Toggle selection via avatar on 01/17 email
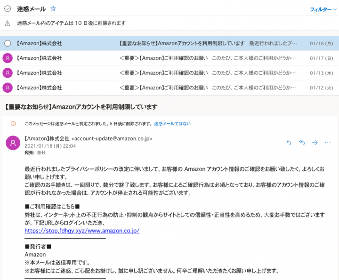339x280 pixels. point(8,58)
